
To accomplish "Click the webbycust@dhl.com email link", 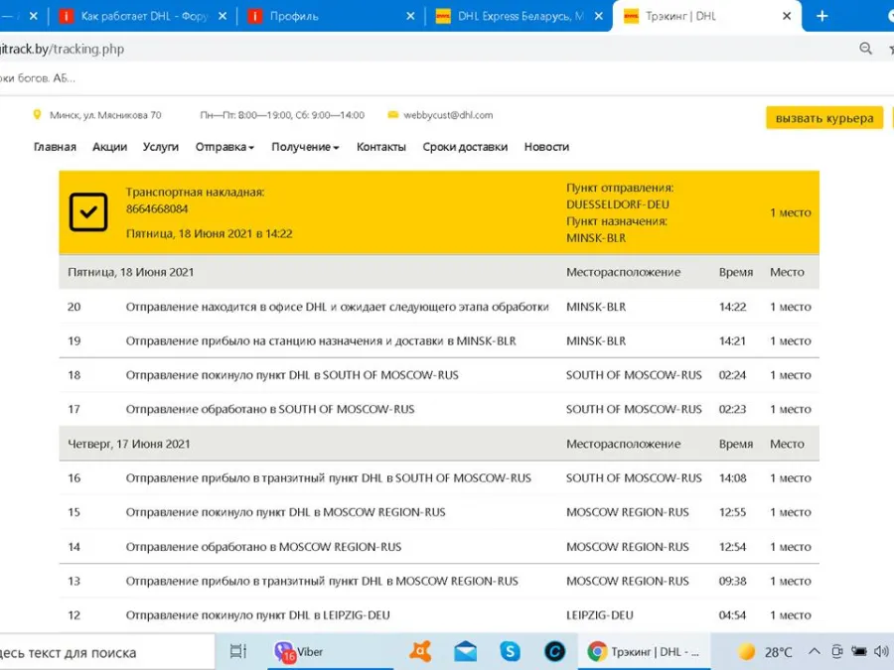I will (x=448, y=115).
